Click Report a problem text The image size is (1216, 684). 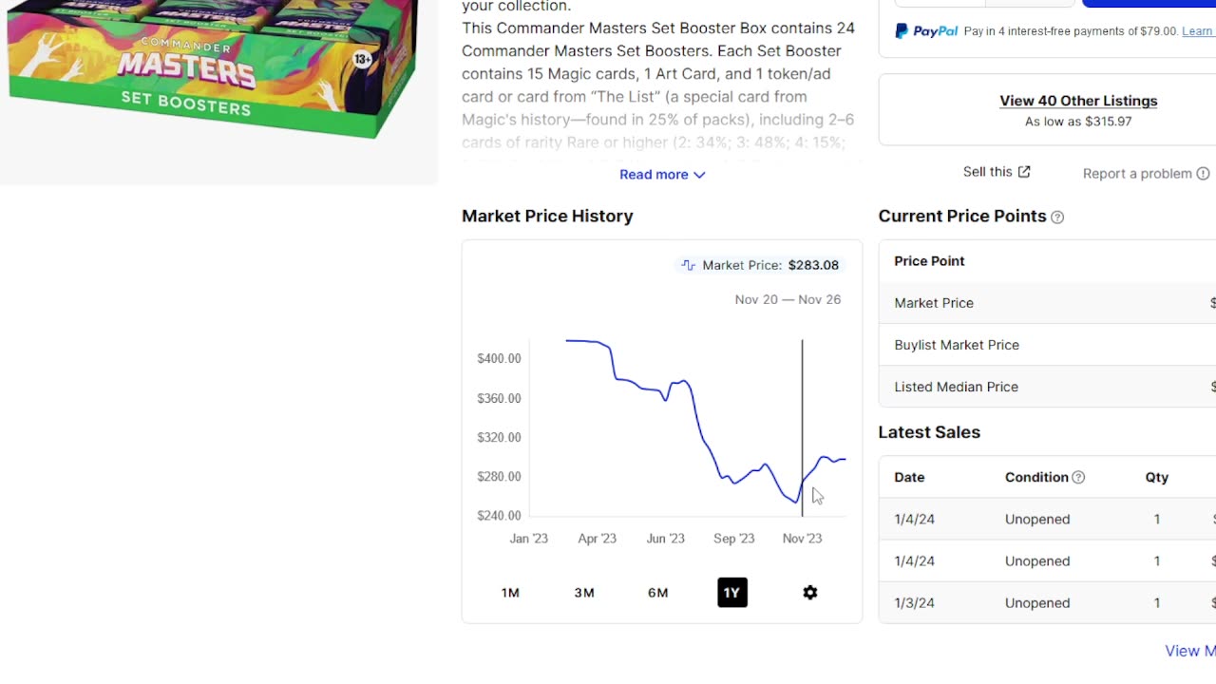[x=1136, y=174]
